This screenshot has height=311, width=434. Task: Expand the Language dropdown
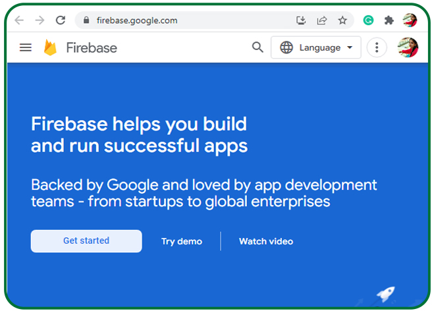316,47
